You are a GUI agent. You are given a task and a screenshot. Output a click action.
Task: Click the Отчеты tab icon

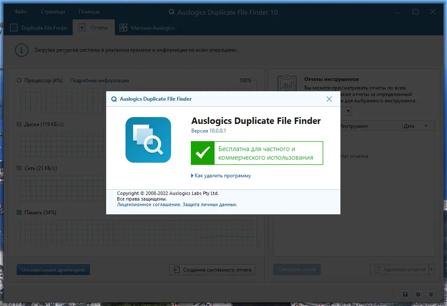82,28
